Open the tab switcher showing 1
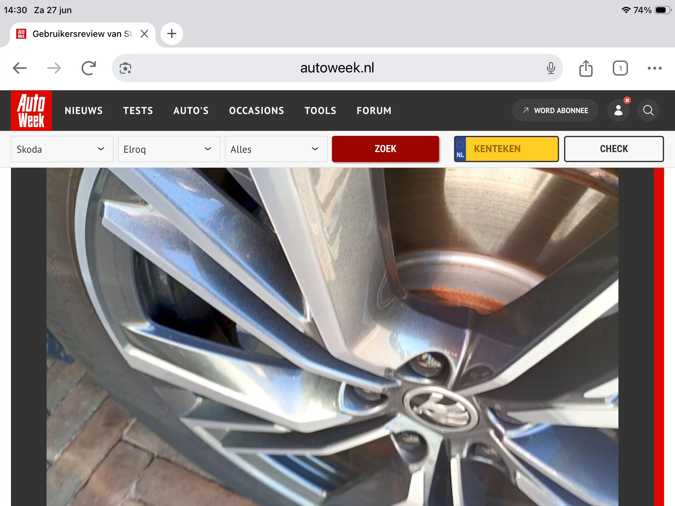Screen dimensions: 675x506 (620, 68)
